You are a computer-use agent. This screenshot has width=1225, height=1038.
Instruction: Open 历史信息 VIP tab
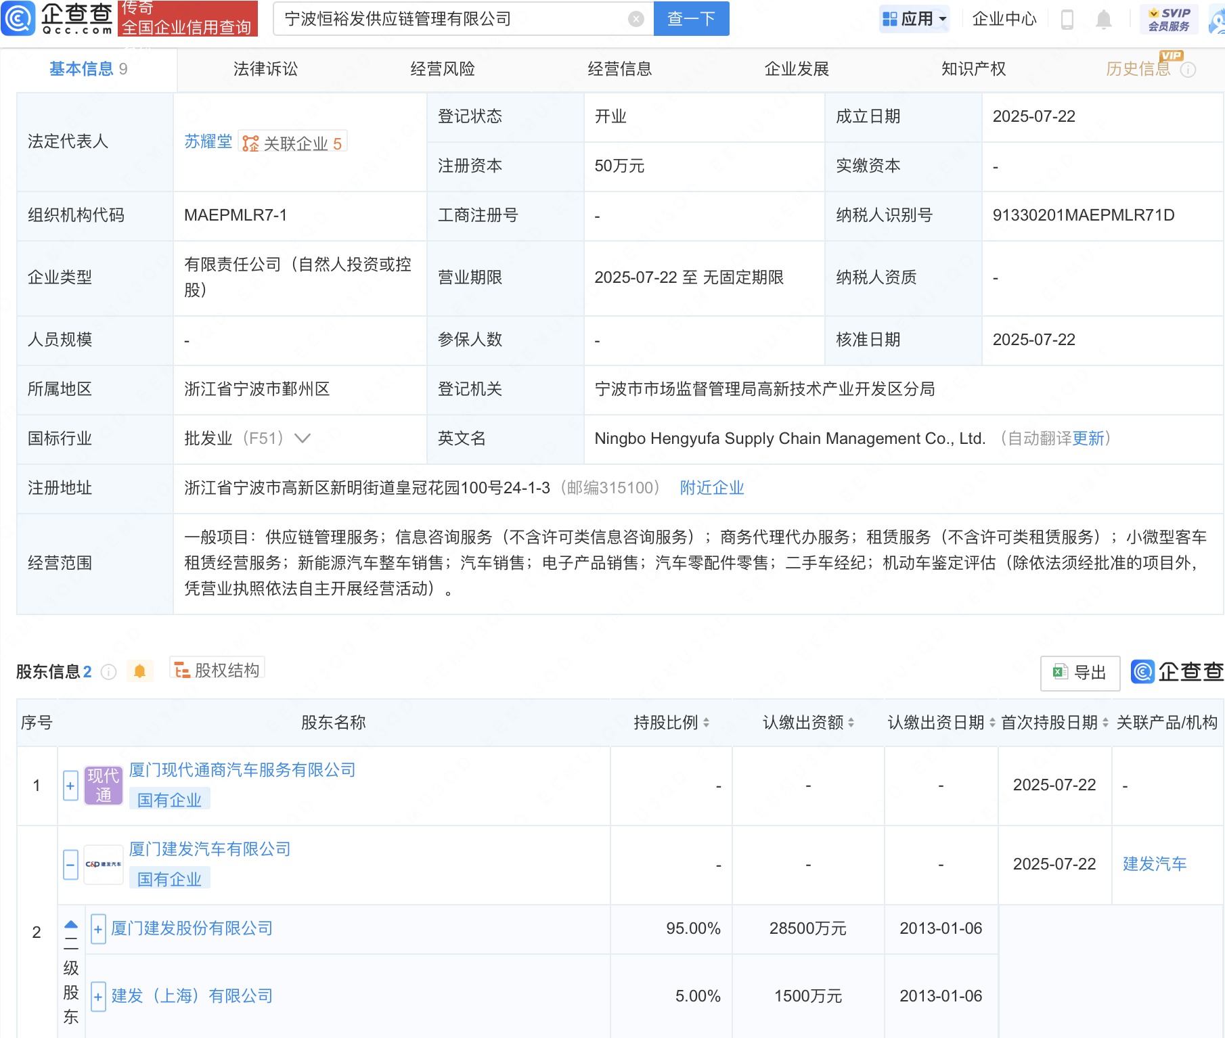point(1138,69)
